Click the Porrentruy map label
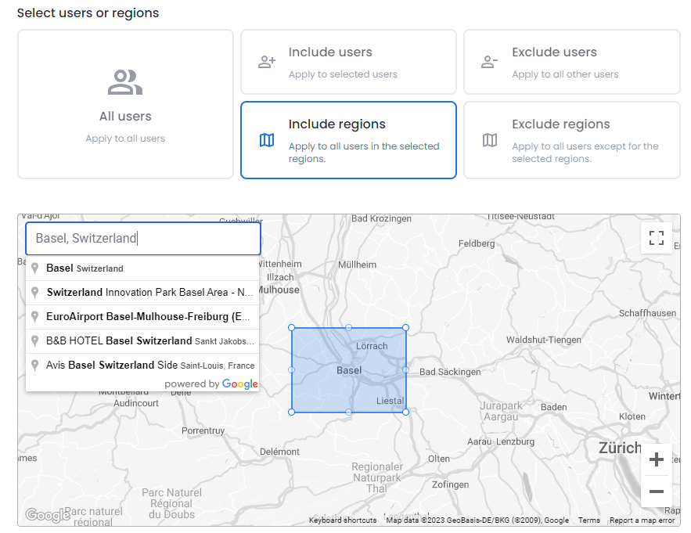 [x=203, y=430]
